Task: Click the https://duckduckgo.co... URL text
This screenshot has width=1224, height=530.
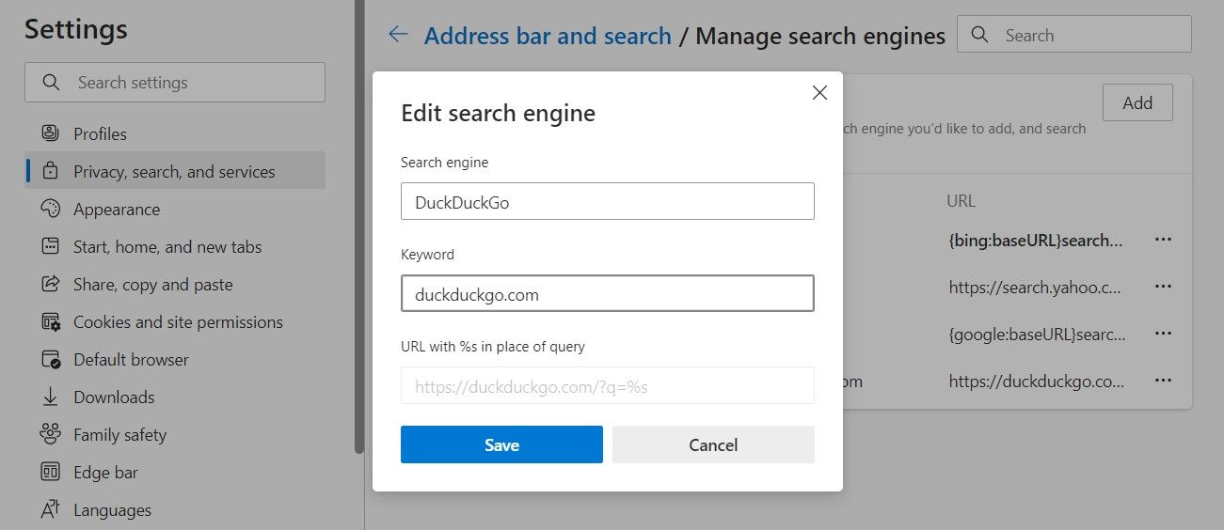Action: click(1037, 382)
